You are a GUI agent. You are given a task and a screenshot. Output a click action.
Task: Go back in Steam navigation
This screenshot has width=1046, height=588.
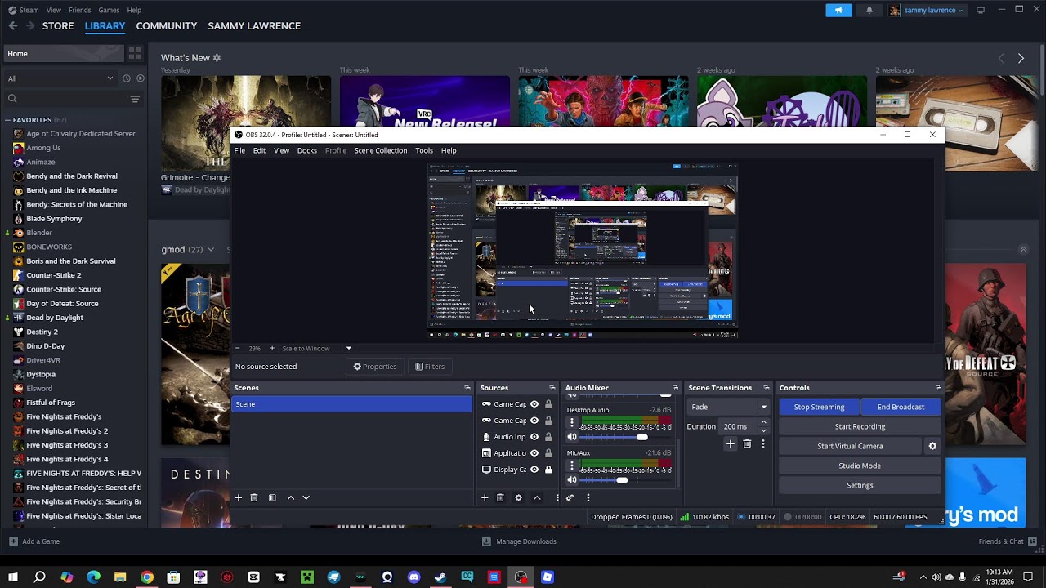[13, 26]
